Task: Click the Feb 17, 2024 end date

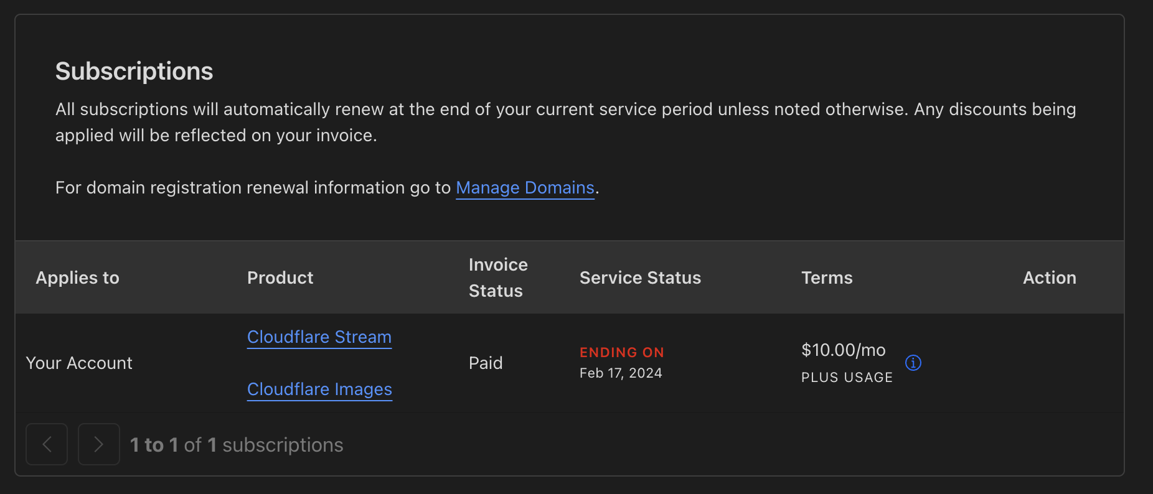Action: tap(620, 373)
